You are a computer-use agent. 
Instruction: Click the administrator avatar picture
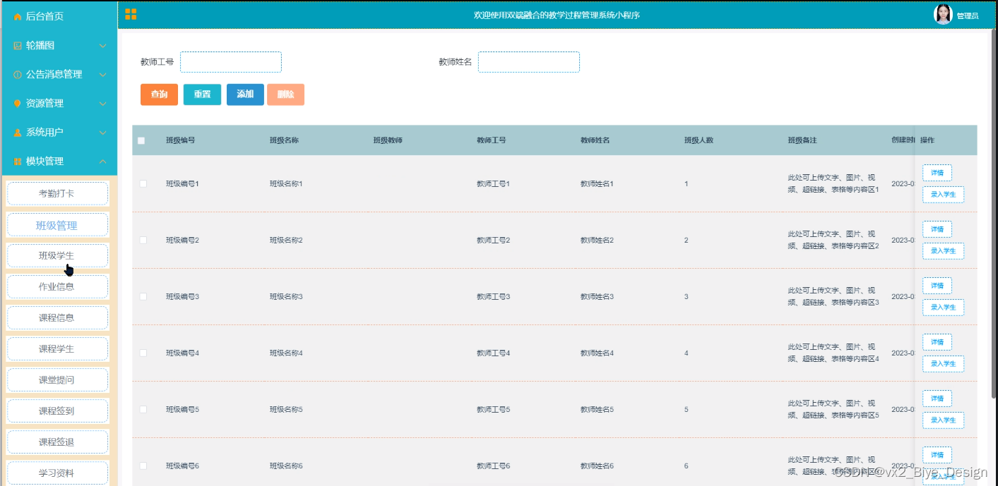point(943,15)
